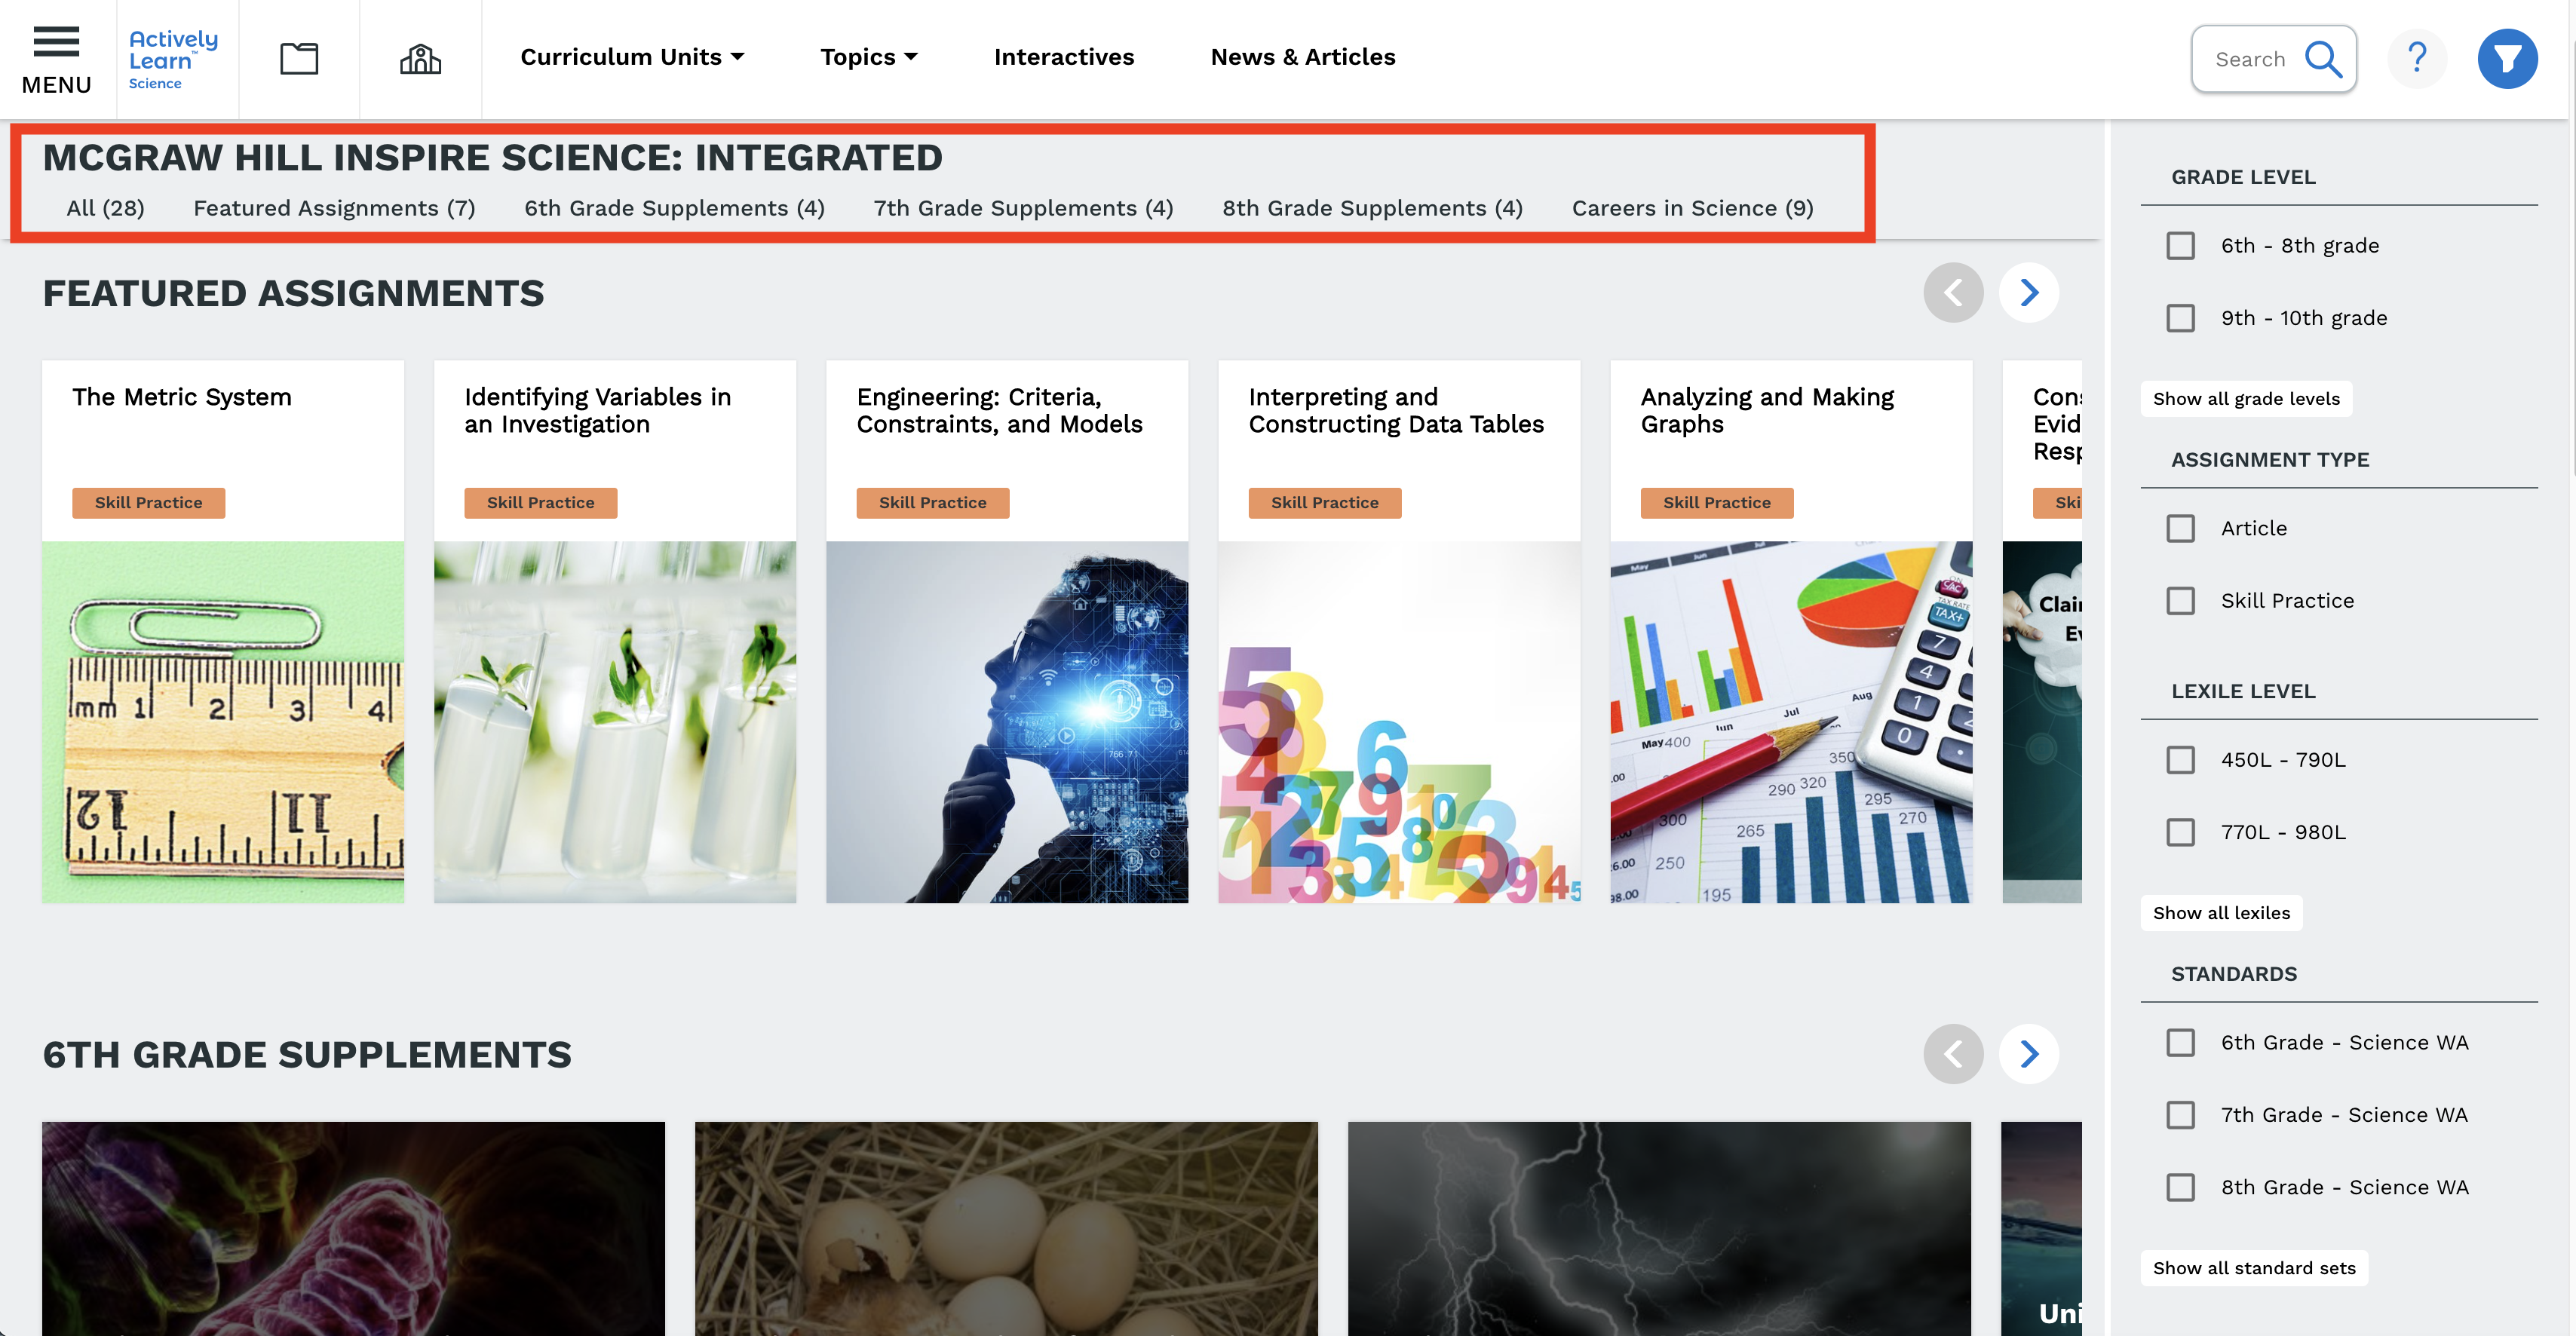Click the 6TH GRADE SUPPLEMENTS section heading
The height and width of the screenshot is (1336, 2576).
click(307, 1054)
